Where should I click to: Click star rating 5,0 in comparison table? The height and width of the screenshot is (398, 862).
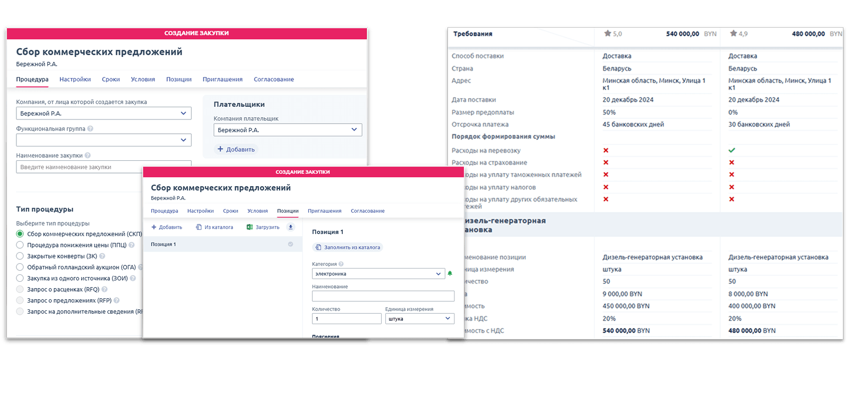[x=613, y=33]
